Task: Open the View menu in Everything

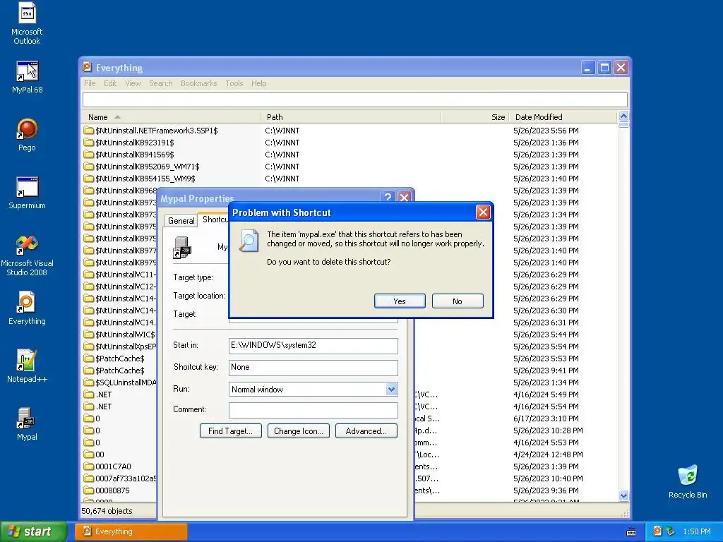Action: 133,83
